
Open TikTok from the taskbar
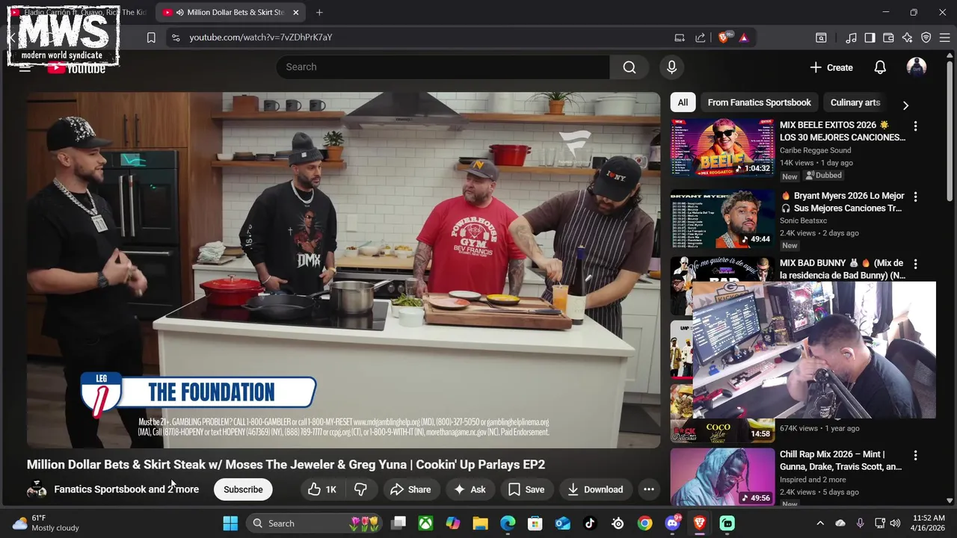(590, 523)
